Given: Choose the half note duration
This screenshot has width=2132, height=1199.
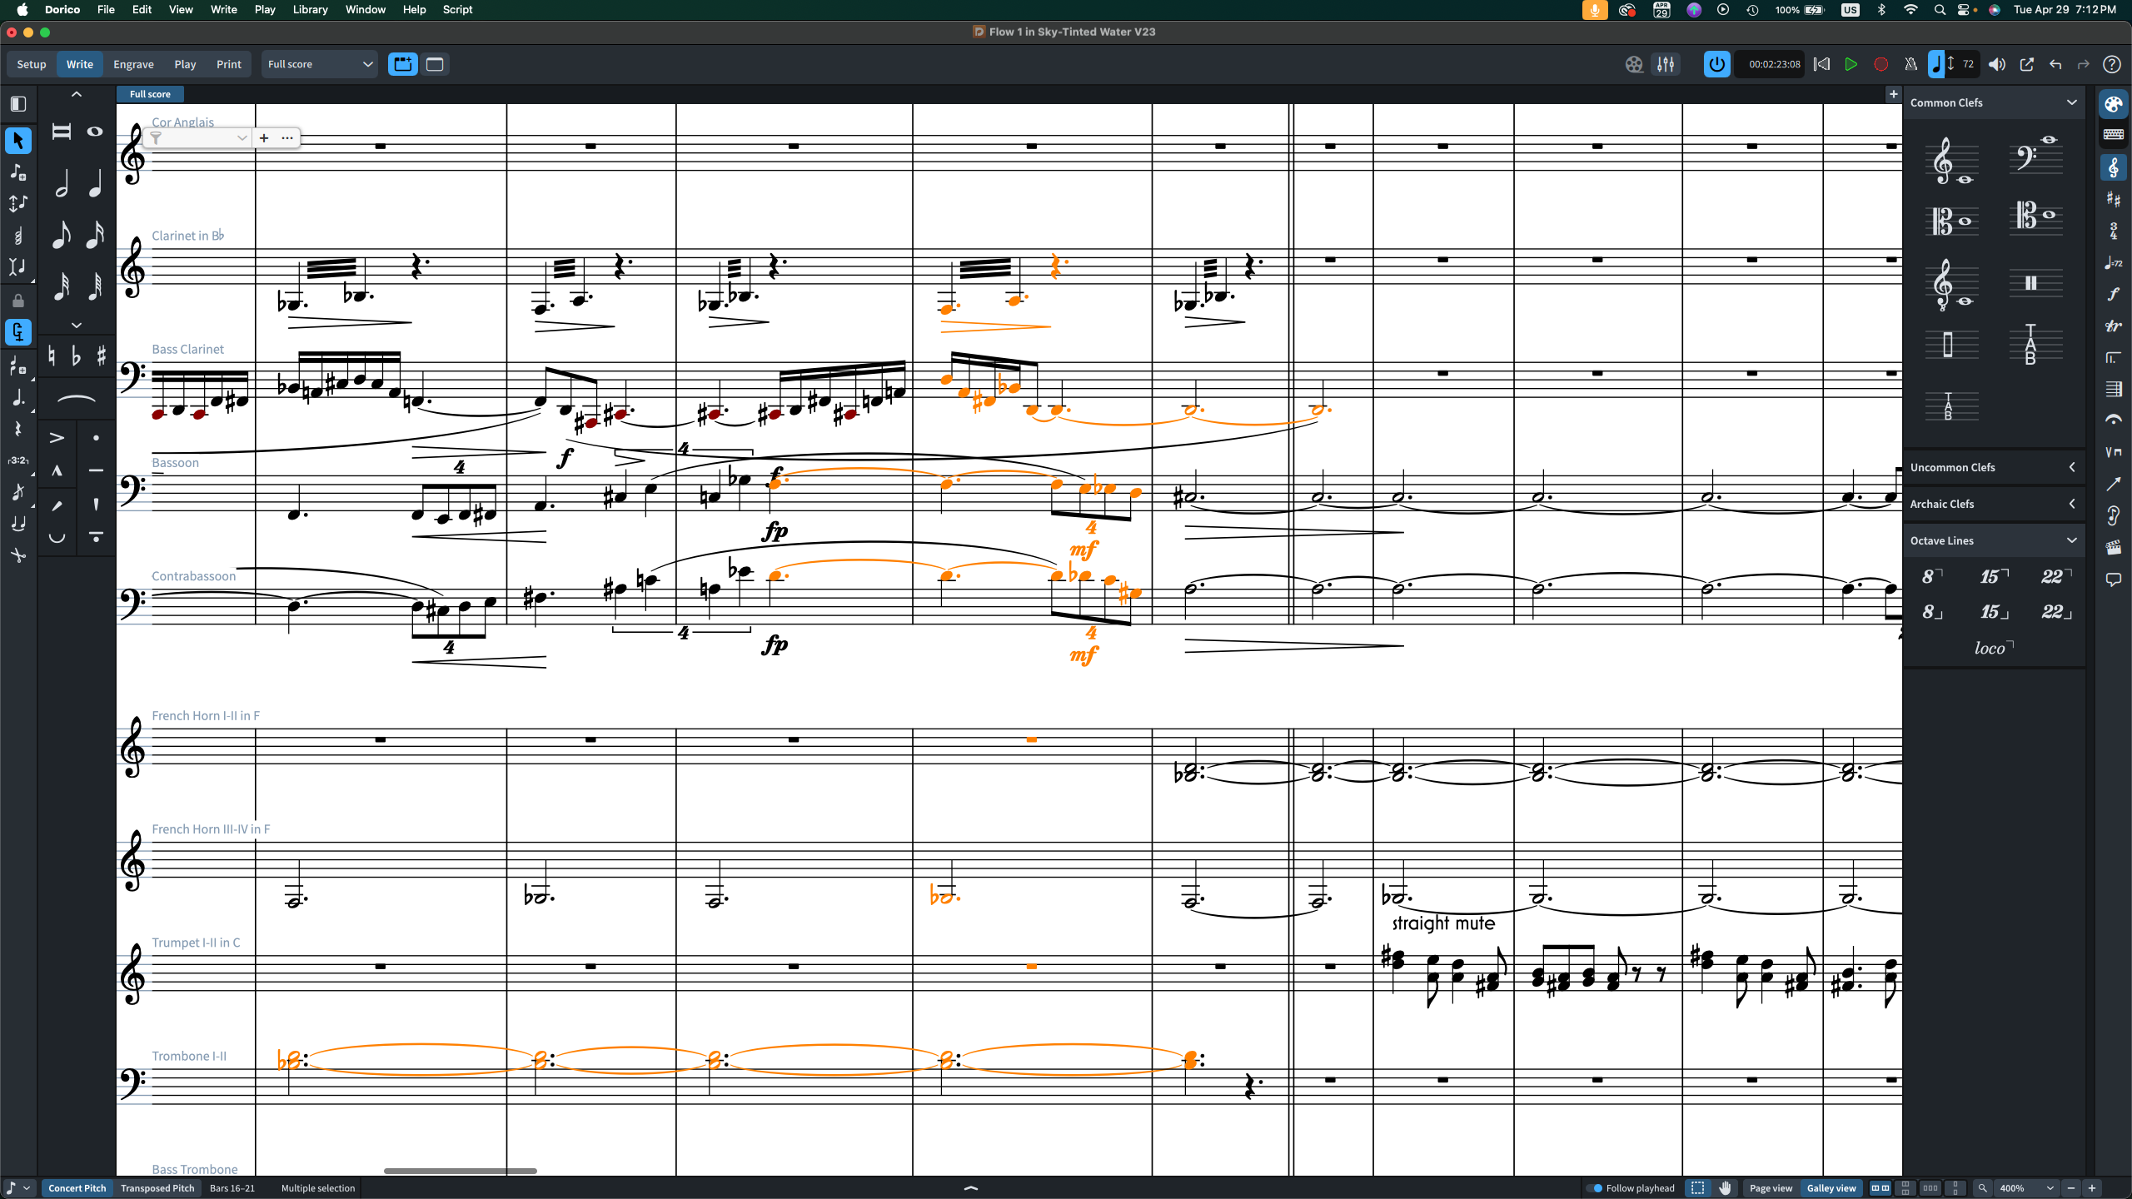Looking at the screenshot, I should tap(62, 184).
